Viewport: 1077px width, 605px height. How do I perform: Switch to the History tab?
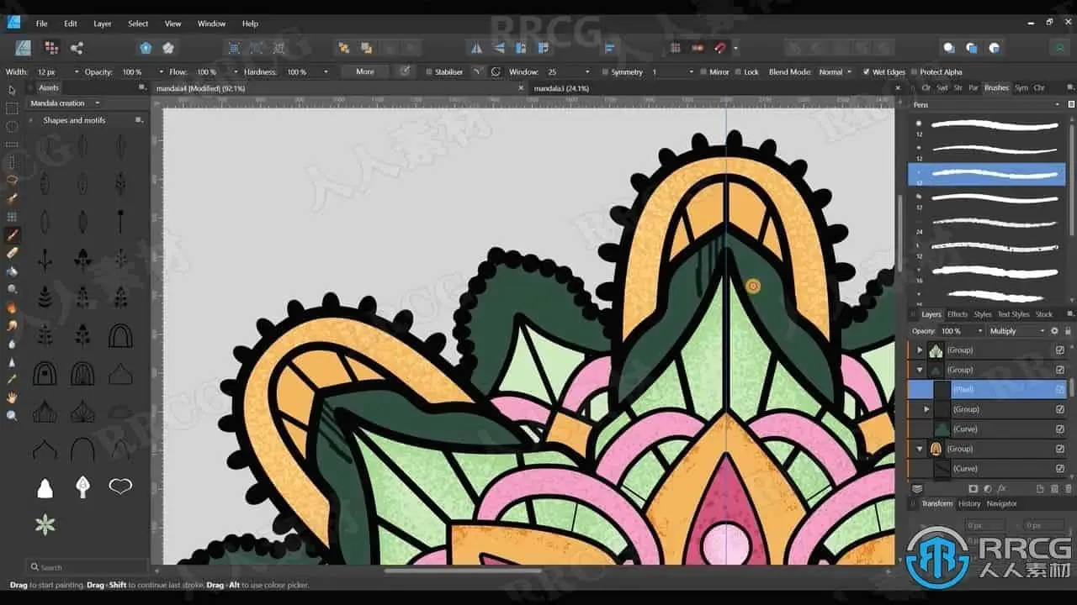pos(969,503)
